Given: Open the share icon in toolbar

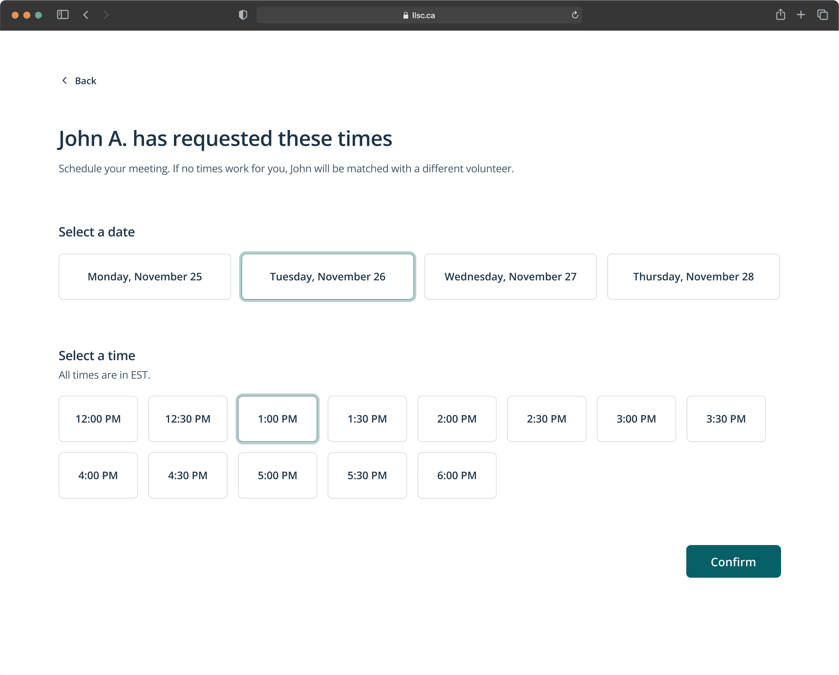Looking at the screenshot, I should point(780,15).
